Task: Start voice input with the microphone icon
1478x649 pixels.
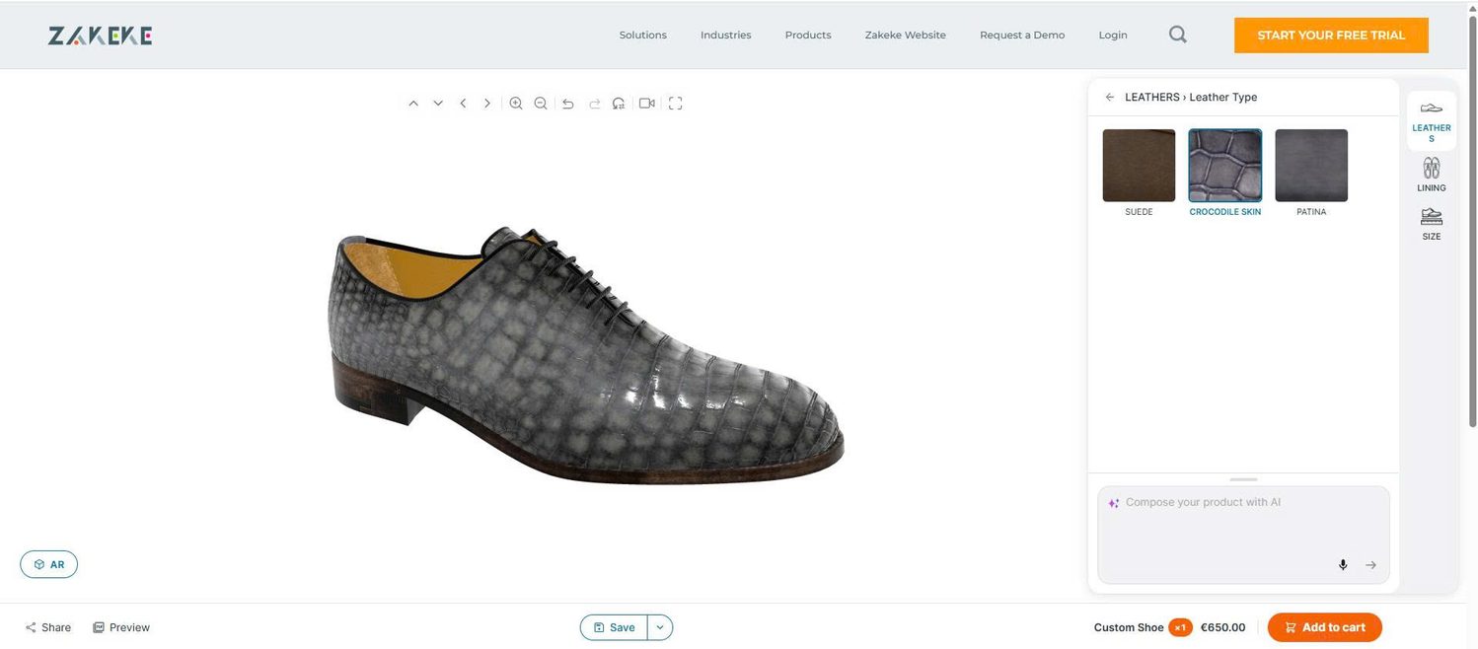Action: [1343, 565]
